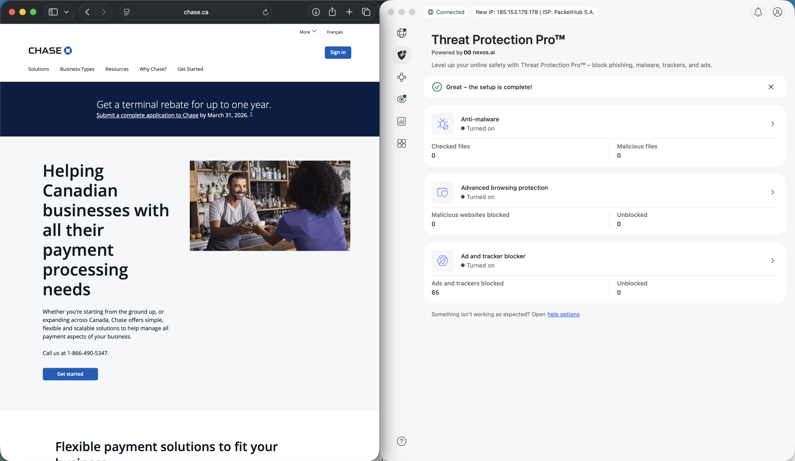The width and height of the screenshot is (795, 461).
Task: Open Why Chase? menu
Action: (x=153, y=69)
